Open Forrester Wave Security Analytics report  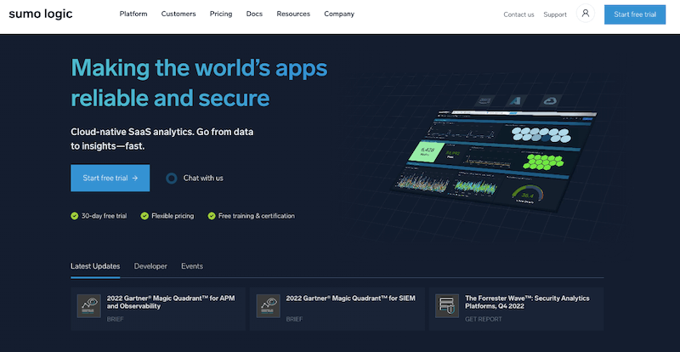(x=517, y=309)
